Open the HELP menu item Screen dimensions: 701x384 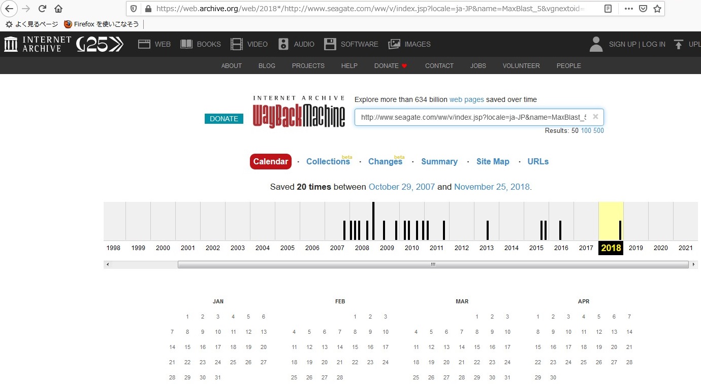click(x=349, y=65)
